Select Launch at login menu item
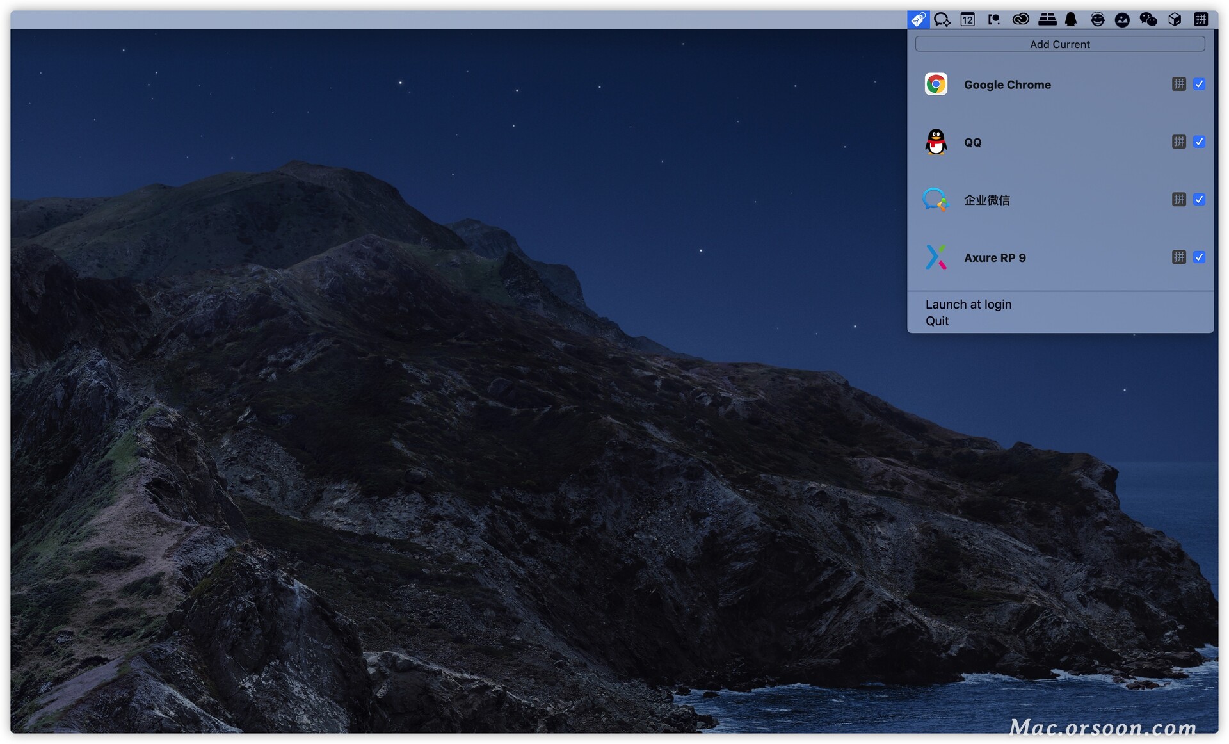This screenshot has width=1229, height=744. click(x=968, y=304)
